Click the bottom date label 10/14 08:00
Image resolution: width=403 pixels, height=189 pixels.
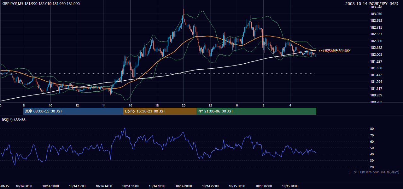(x=24, y=186)
